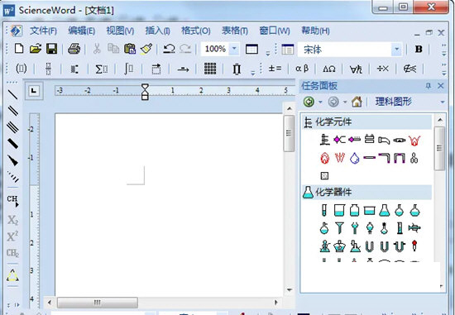The width and height of the screenshot is (455, 315).
Task: Pin the 任务面板 task panel
Action: pyautogui.click(x=429, y=86)
